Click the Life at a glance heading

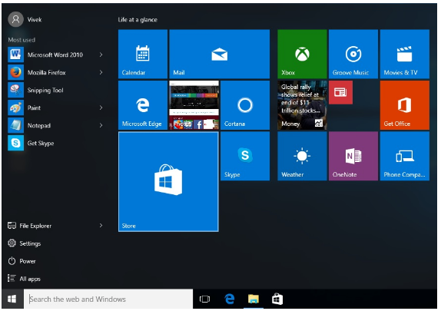click(x=138, y=20)
